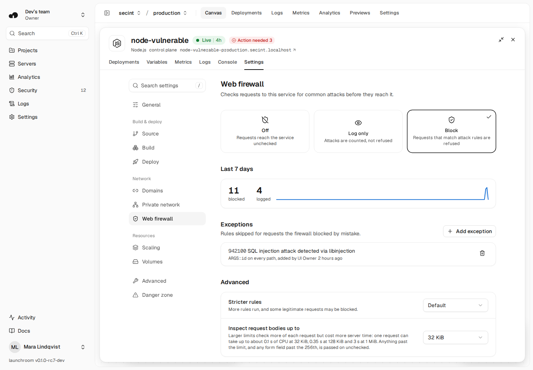The height and width of the screenshot is (370, 533).
Task: Open the Danger zone settings section
Action: coord(167,295)
